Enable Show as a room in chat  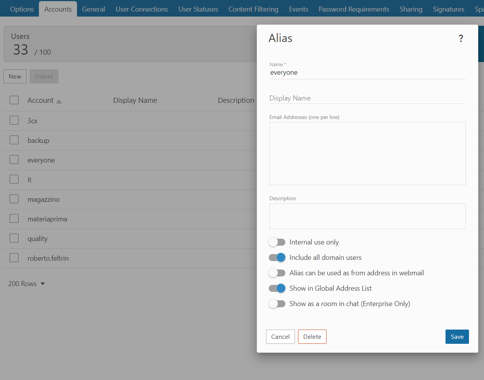click(x=277, y=304)
